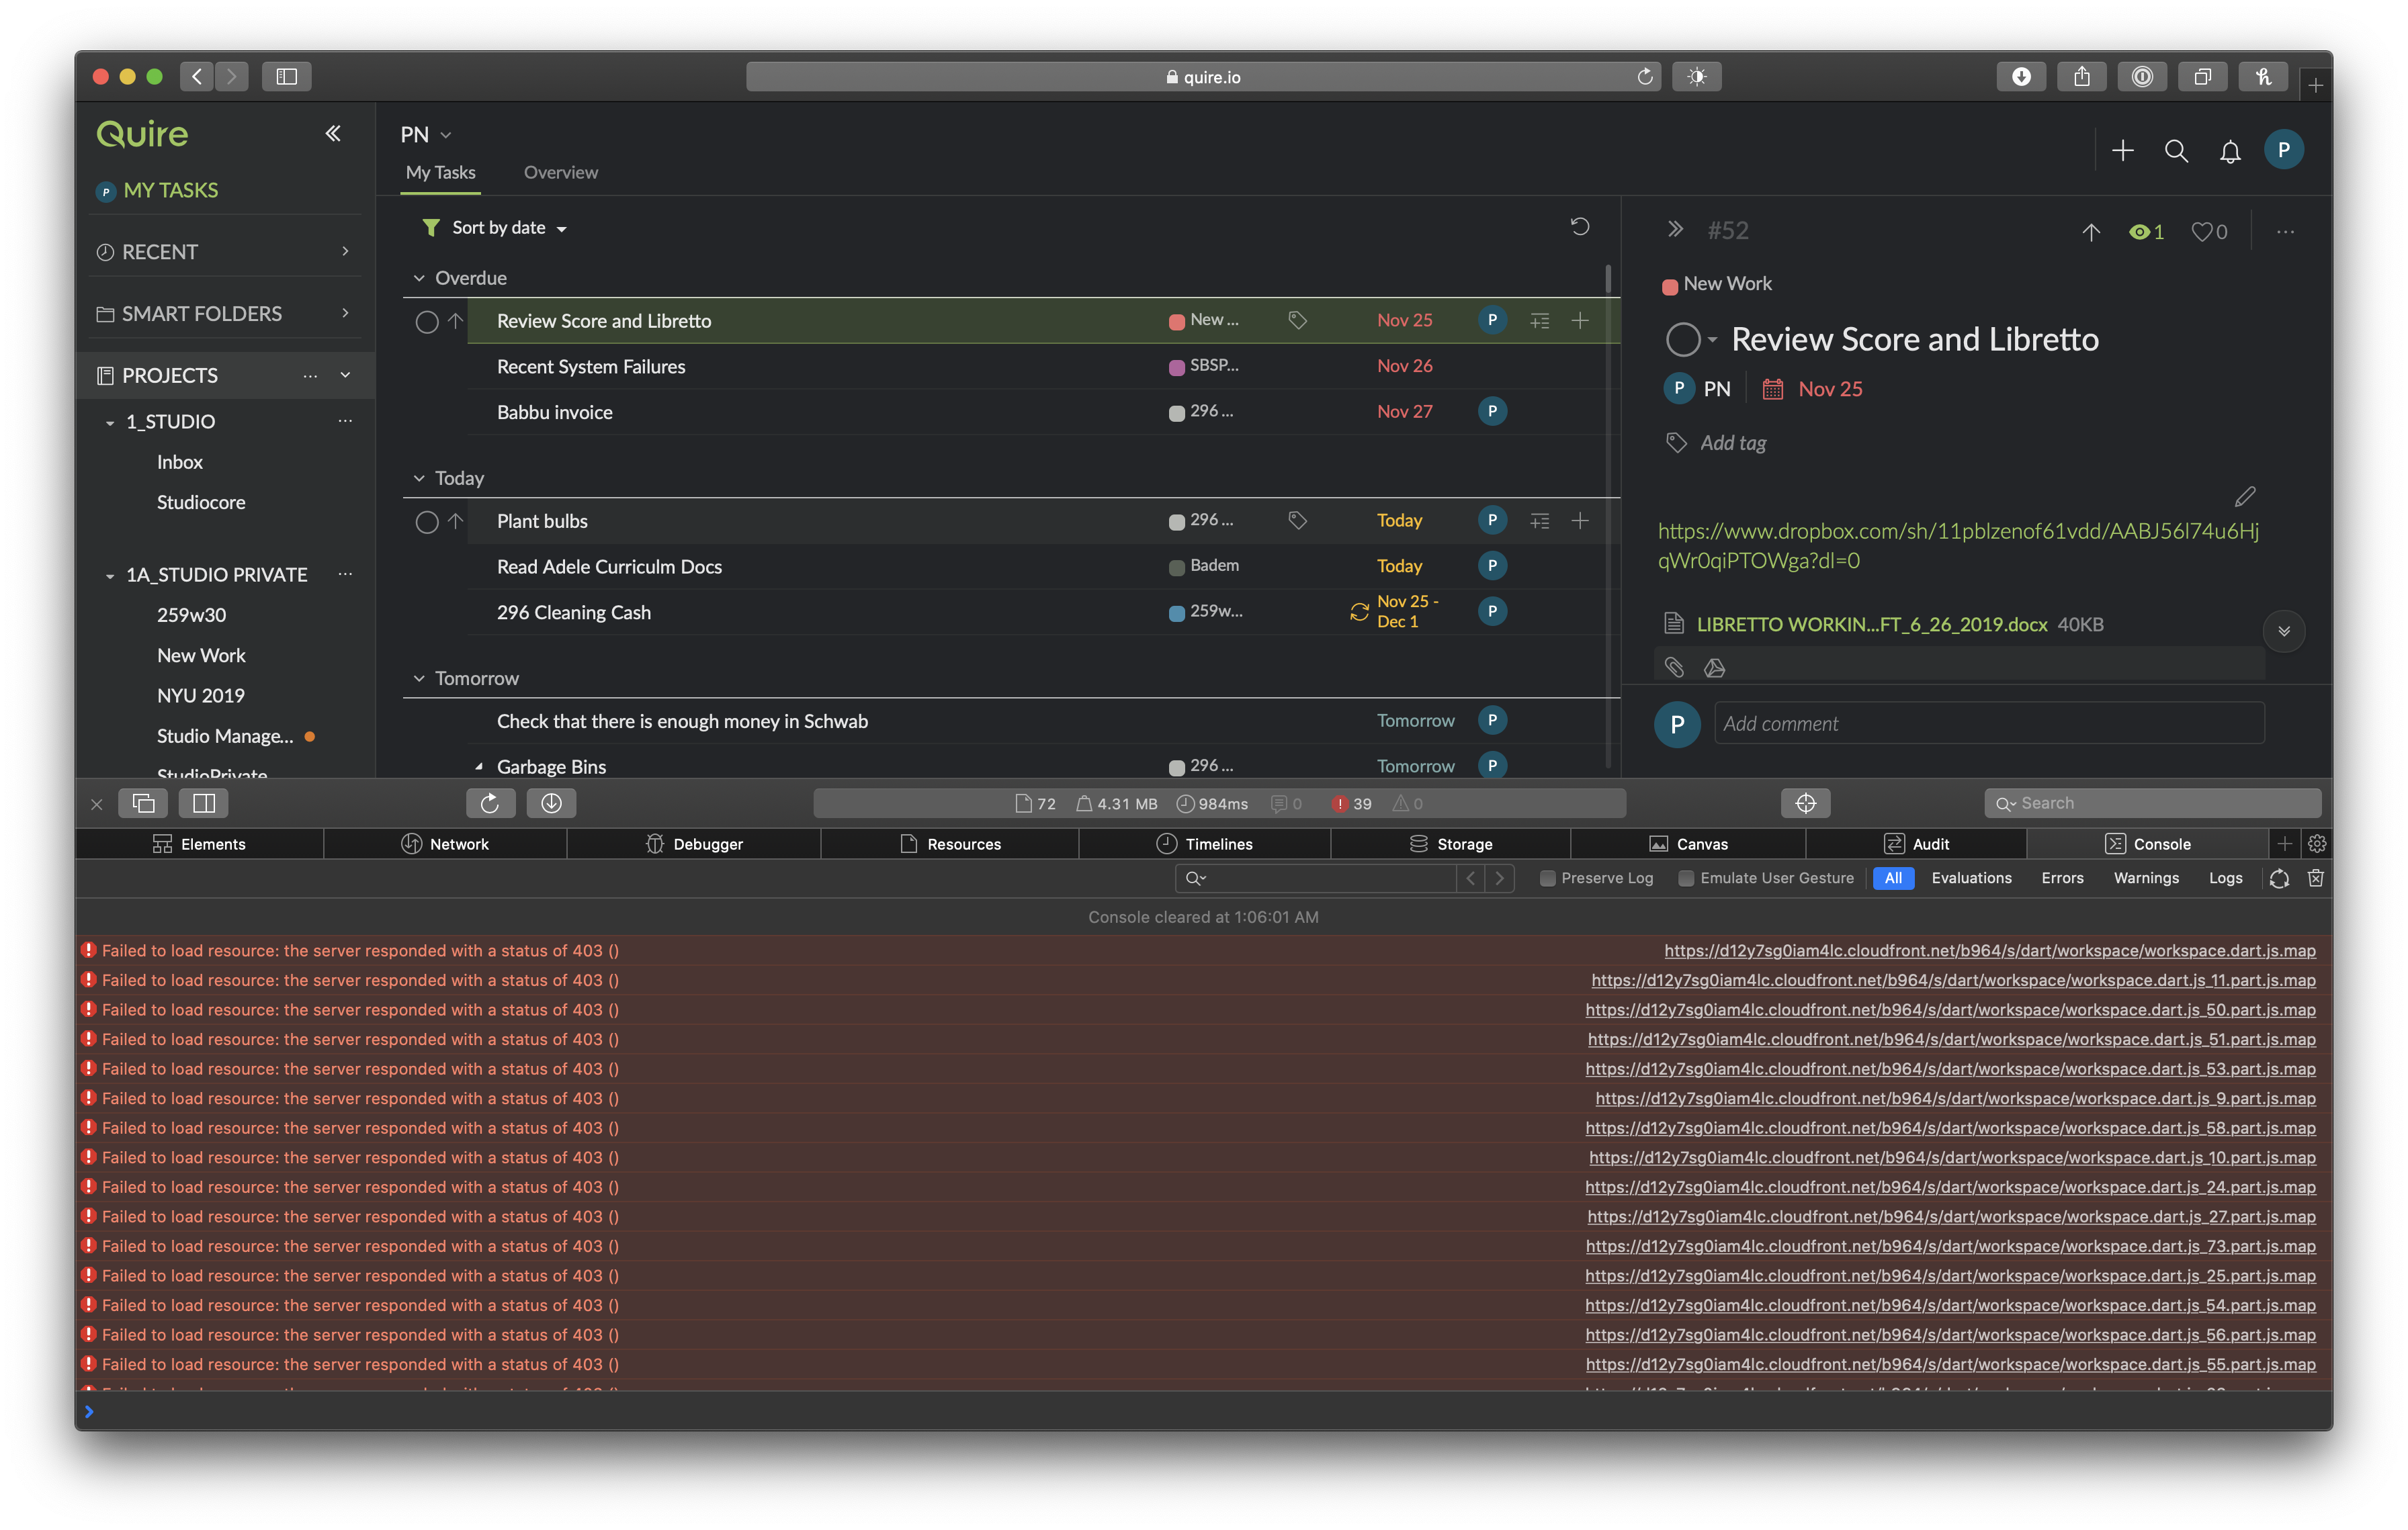Mark Review Score and Libretto row complete circle
This screenshot has width=2408, height=1530.
(426, 322)
